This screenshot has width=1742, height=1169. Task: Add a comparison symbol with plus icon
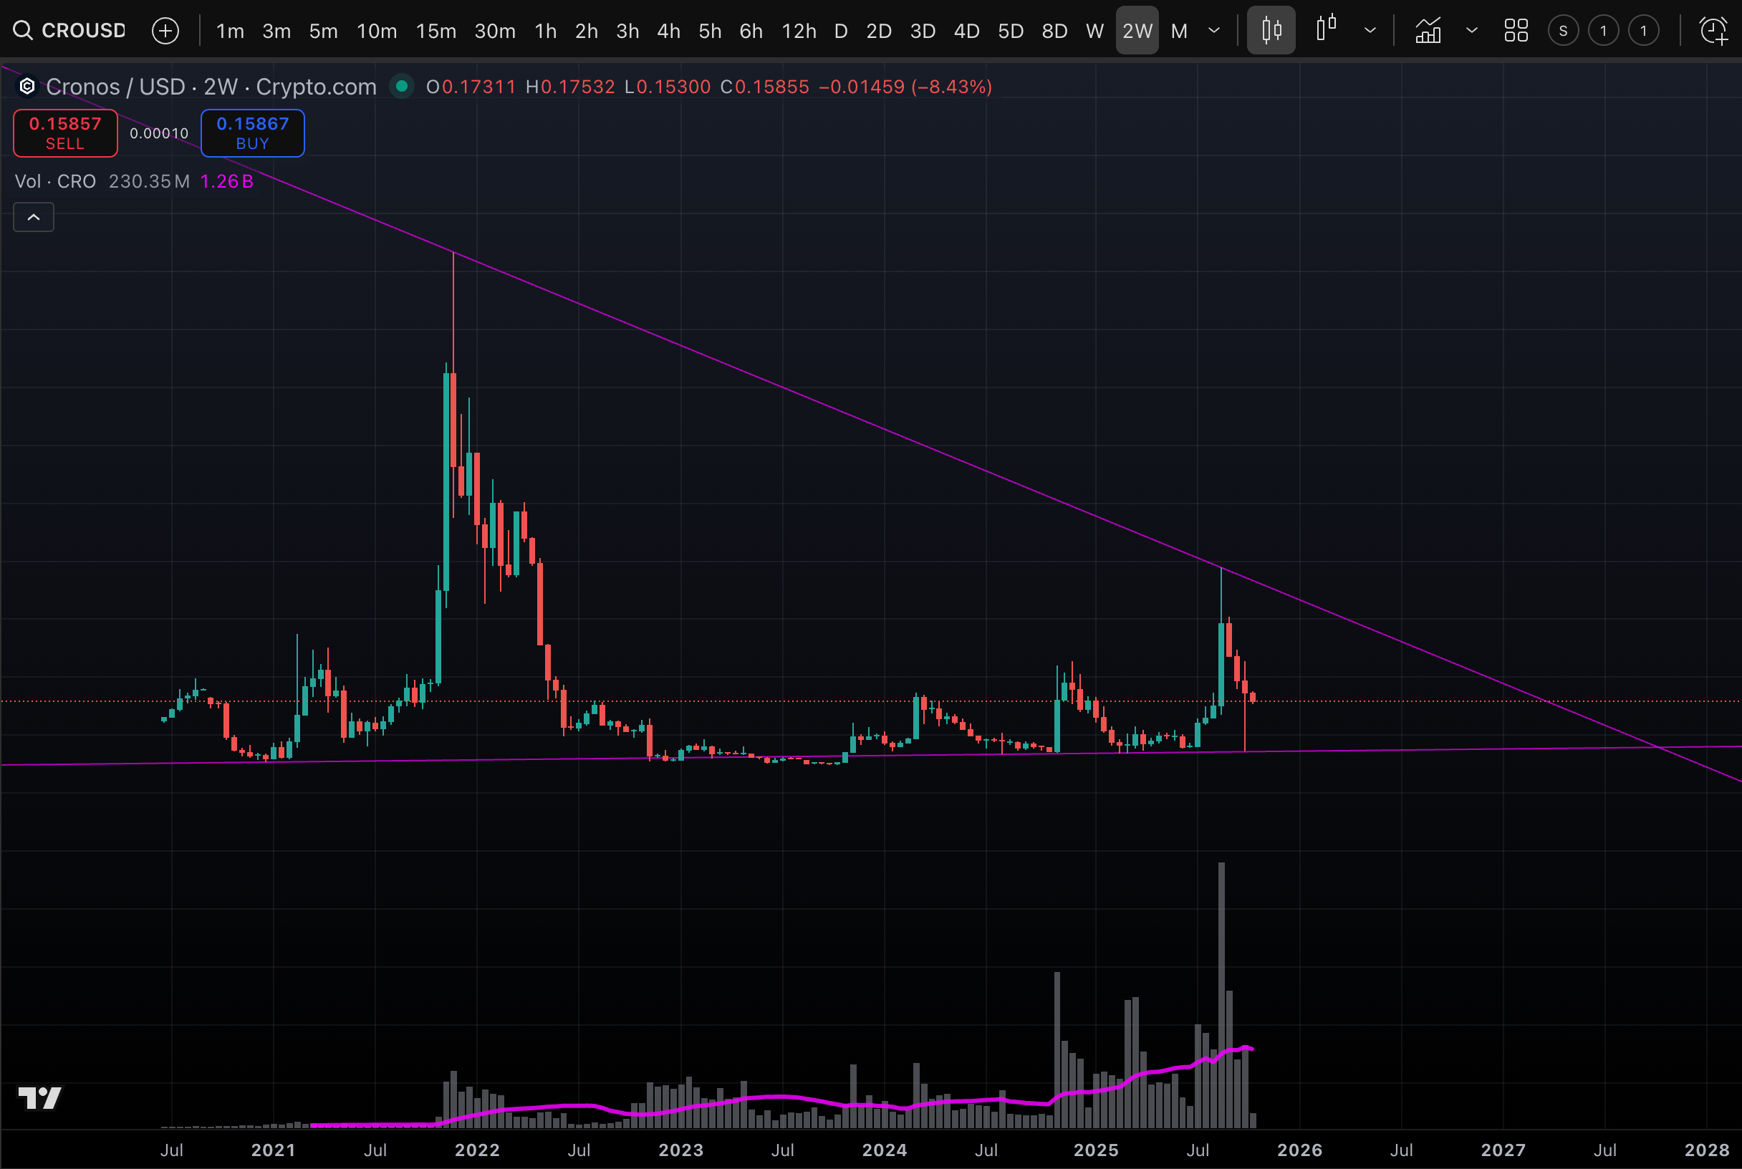click(x=165, y=31)
